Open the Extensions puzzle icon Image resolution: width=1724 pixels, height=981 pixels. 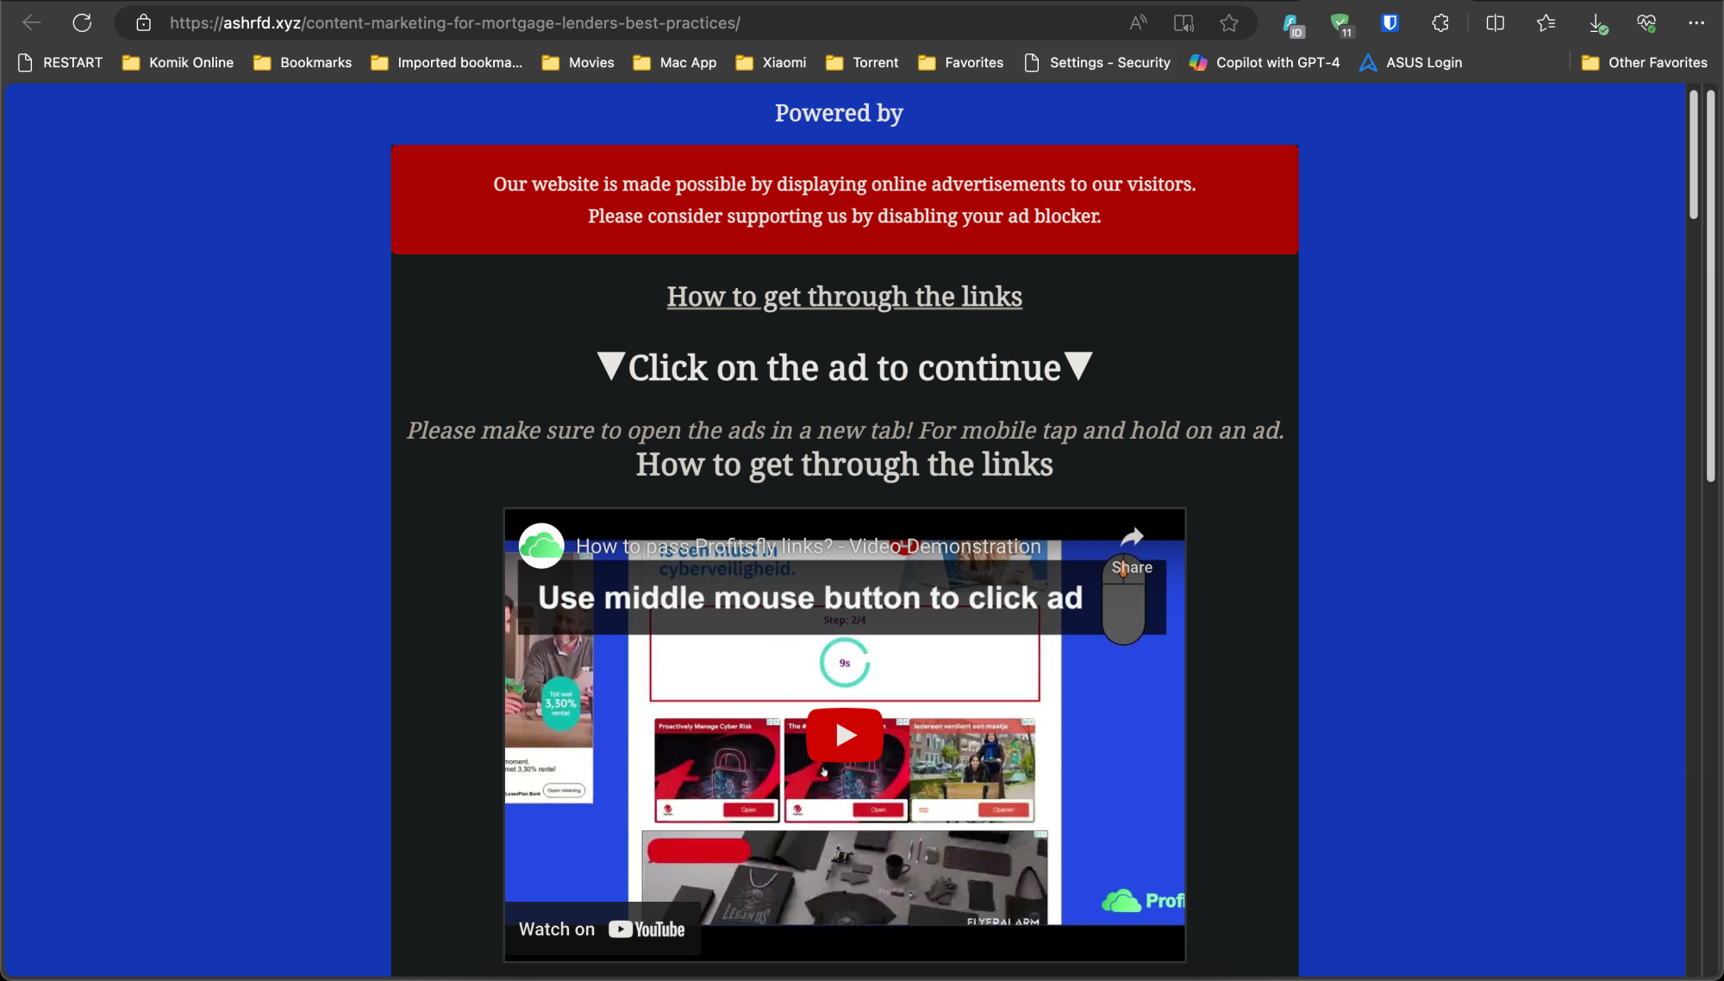1440,23
